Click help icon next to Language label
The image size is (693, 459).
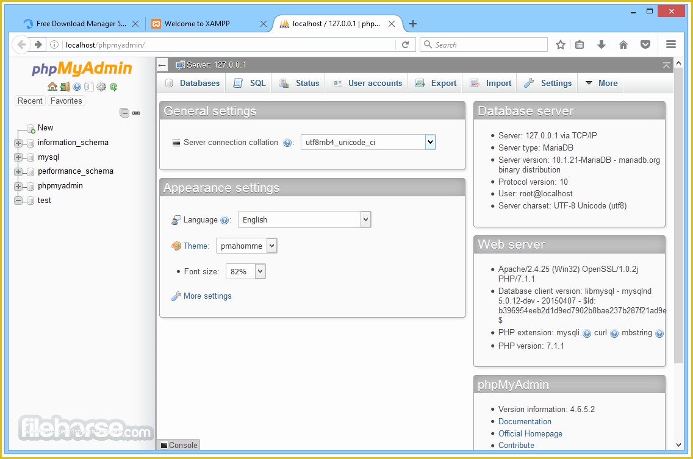point(224,220)
